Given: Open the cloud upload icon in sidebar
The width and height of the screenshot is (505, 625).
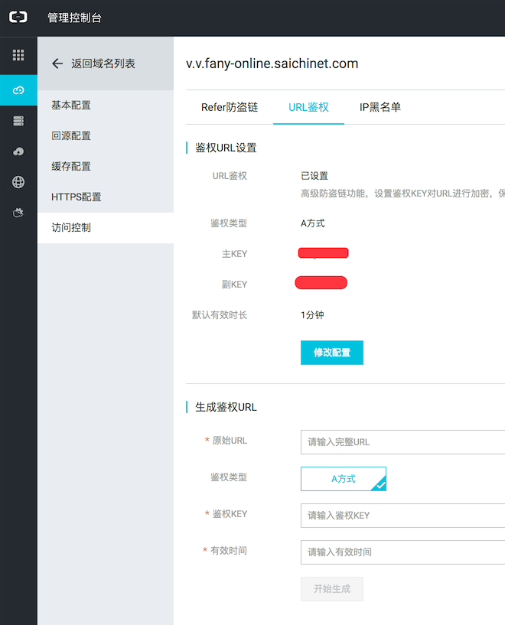Looking at the screenshot, I should coord(18,151).
